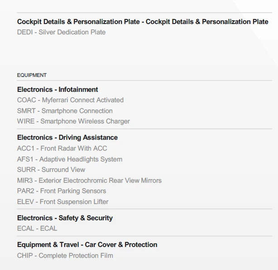Click the Electronics - Safety & Security heading
The height and width of the screenshot is (270, 278).
click(65, 218)
